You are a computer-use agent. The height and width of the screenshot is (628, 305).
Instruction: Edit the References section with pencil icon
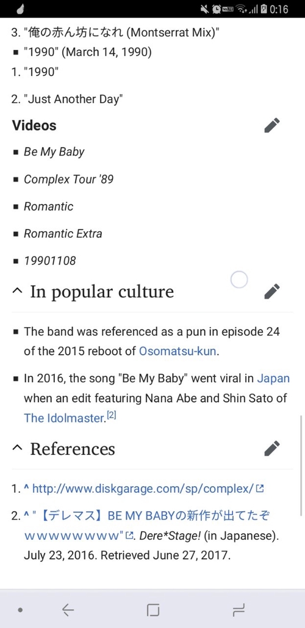click(x=272, y=448)
